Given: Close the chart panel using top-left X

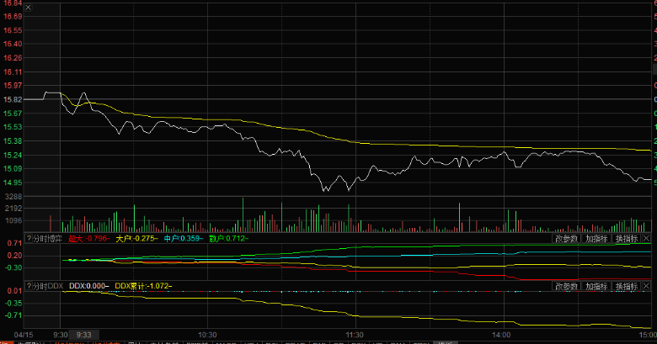Looking at the screenshot, I should point(29,7).
